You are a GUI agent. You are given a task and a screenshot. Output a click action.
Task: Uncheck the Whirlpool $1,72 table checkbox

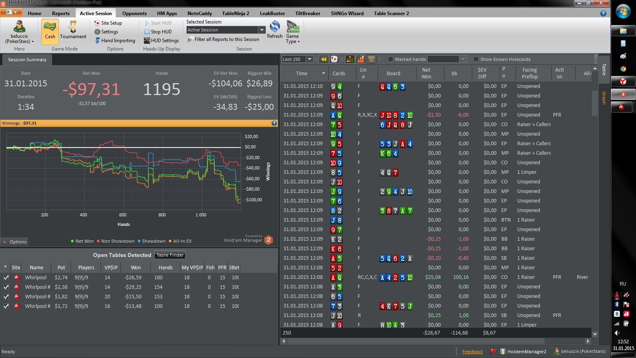6,306
